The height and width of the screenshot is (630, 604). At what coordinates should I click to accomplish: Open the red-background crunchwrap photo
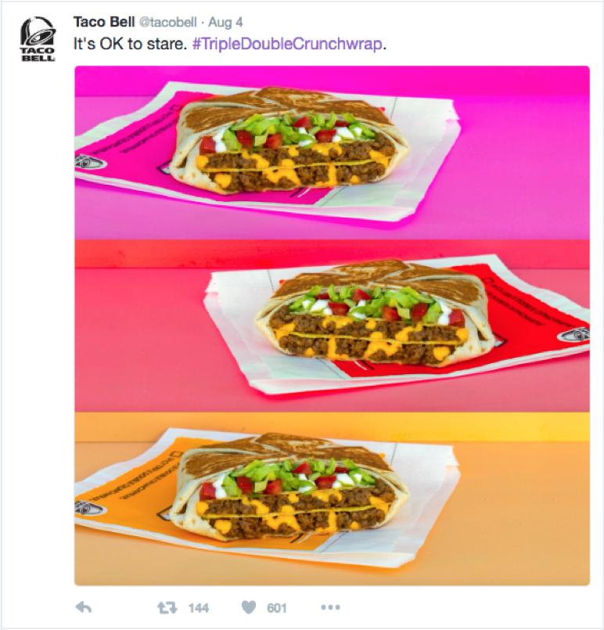(332, 326)
